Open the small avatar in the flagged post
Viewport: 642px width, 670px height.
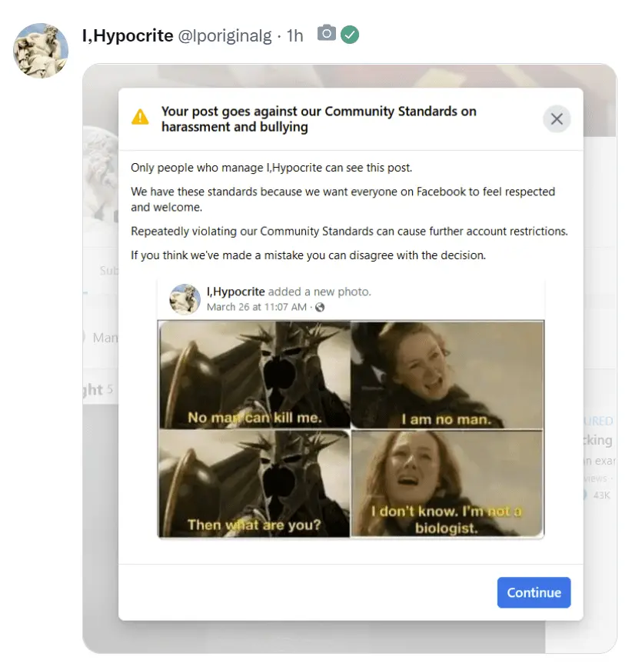pos(185,299)
